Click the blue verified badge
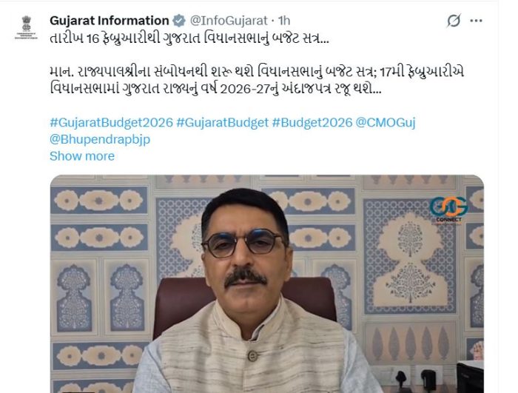This screenshot has width=518, height=393. tap(179, 21)
